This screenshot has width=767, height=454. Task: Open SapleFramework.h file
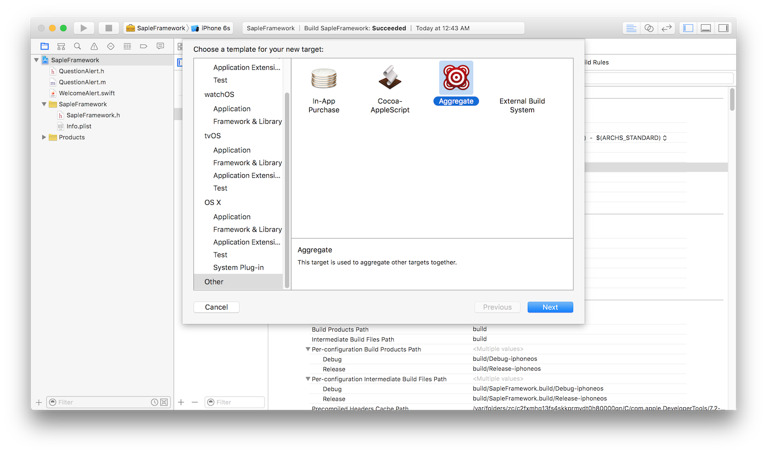pos(93,115)
